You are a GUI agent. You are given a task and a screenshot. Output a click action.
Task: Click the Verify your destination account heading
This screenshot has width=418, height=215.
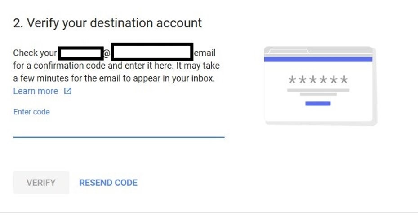[107, 23]
